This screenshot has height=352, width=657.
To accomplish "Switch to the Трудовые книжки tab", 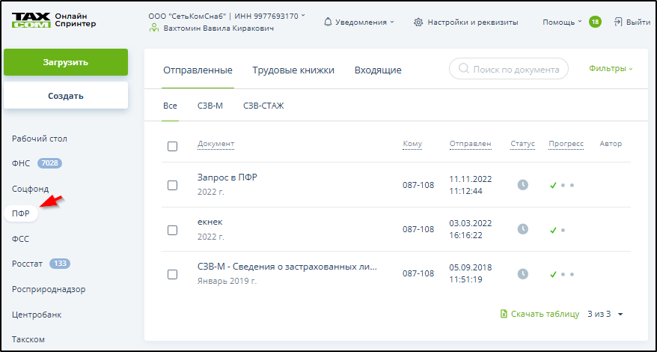I will 293,70.
